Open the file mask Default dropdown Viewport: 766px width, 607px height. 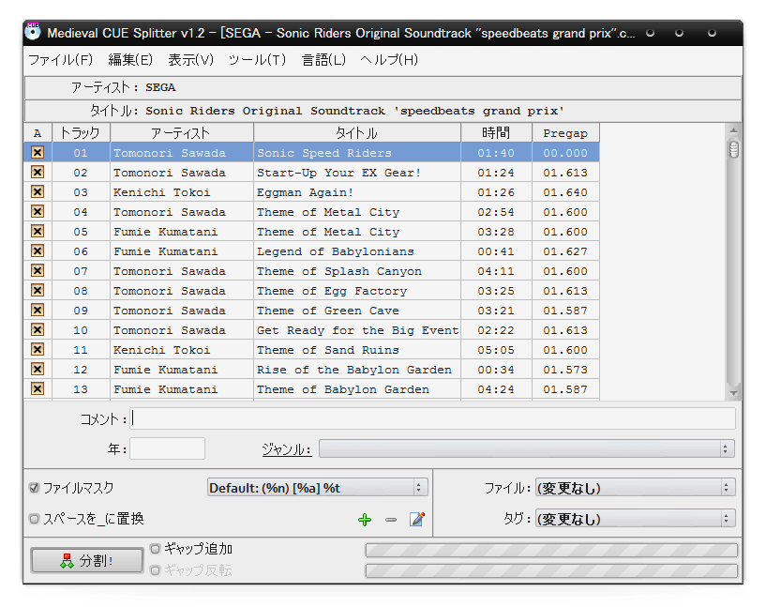click(318, 488)
